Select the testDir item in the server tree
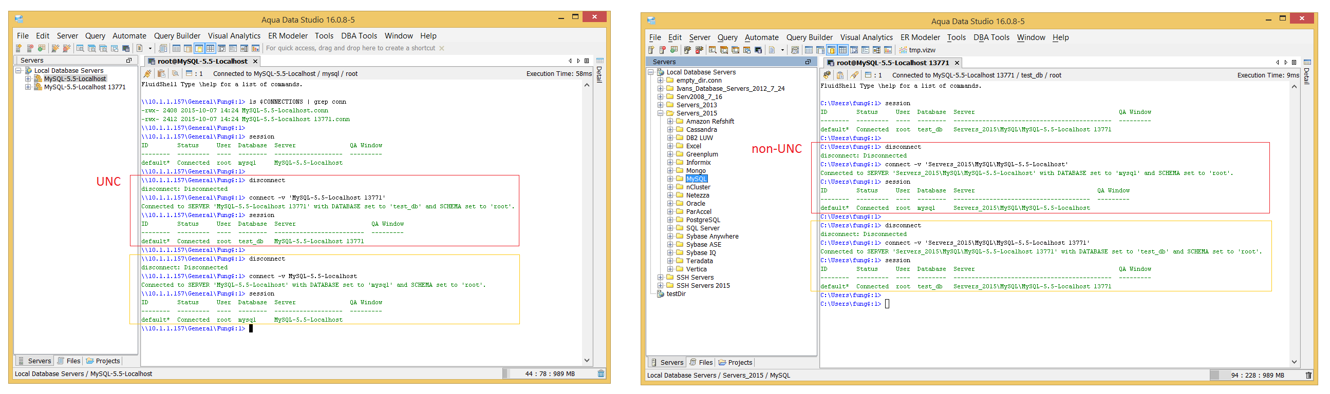1330x394 pixels. 676,294
